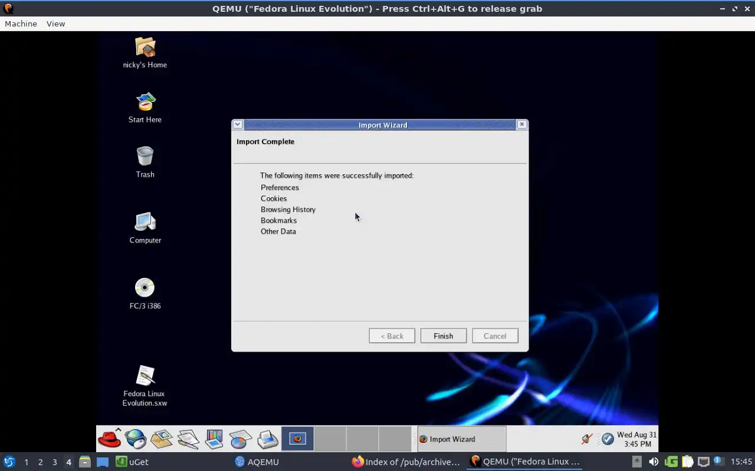Click the QEMU window title bar icon
Screen dimensions: 755x471
8,9
